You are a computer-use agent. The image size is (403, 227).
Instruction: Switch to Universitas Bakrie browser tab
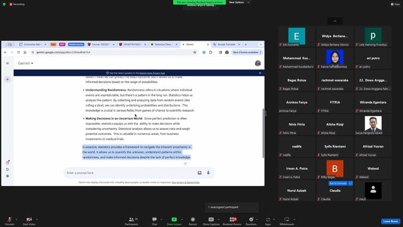[33, 45]
